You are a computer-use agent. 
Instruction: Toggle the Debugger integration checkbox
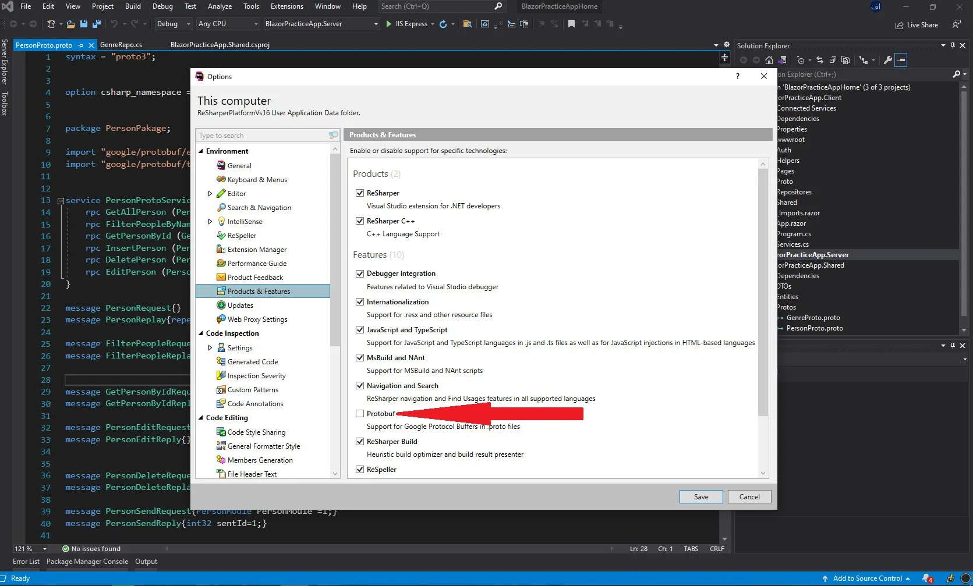[x=360, y=273]
